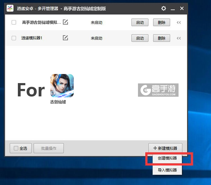Screen dimensions: 211x185
Task: Tick checkbox for 逍遥模拟器1 row
Action: coord(14,38)
